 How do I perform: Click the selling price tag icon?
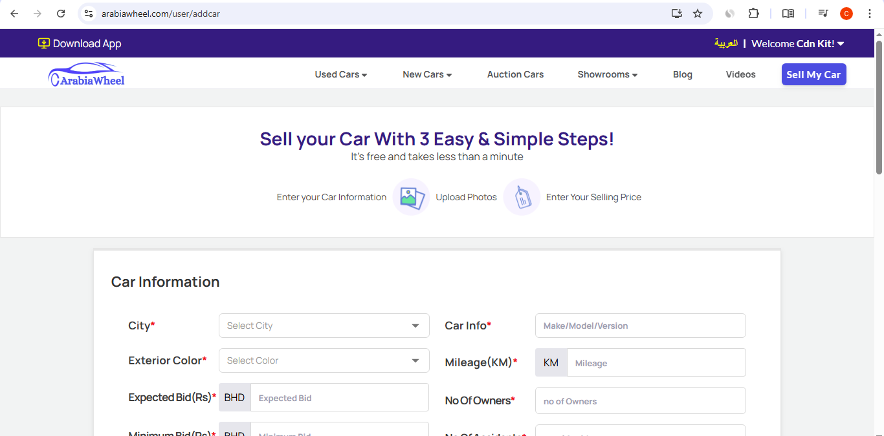pyautogui.click(x=522, y=197)
